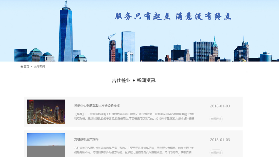The image size is (279, 157).
Task: Open 公司新闻 breadcrumb link
Action: tap(39, 67)
